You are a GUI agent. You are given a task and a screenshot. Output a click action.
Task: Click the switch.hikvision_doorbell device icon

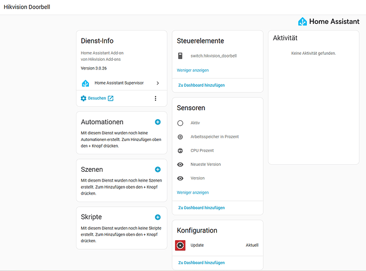(180, 56)
